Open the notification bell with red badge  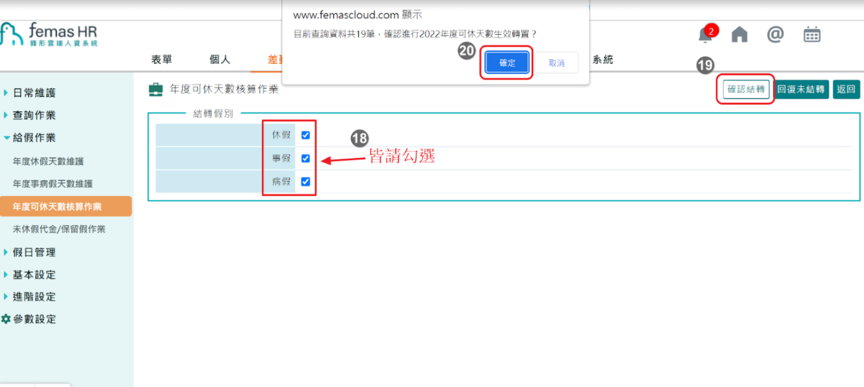coord(706,35)
